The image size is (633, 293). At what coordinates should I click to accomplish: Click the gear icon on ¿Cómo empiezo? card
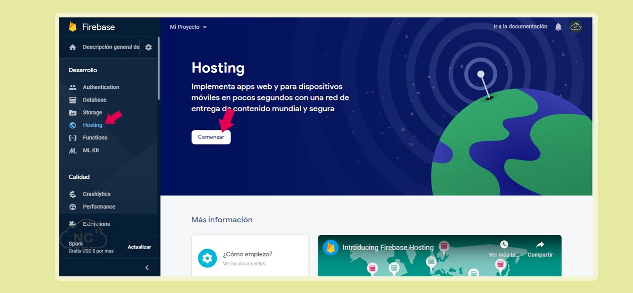click(x=207, y=258)
